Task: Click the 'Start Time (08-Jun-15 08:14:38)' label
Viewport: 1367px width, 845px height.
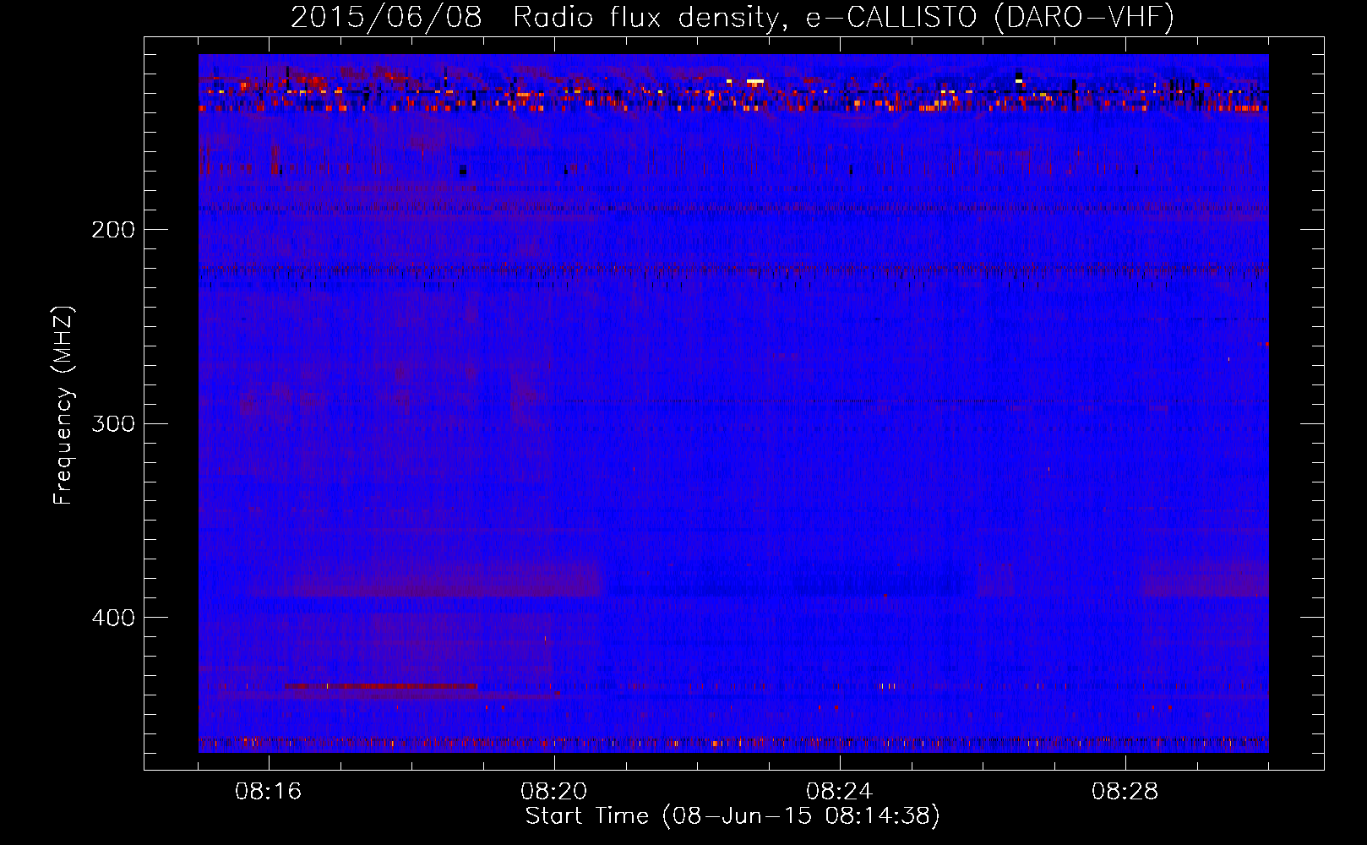Action: point(733,816)
